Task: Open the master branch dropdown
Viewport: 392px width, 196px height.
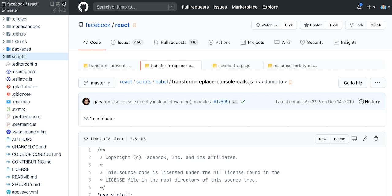Action: pyautogui.click(x=97, y=83)
